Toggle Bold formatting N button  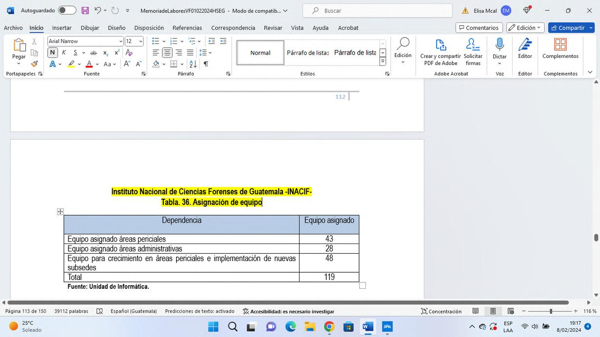(53, 53)
